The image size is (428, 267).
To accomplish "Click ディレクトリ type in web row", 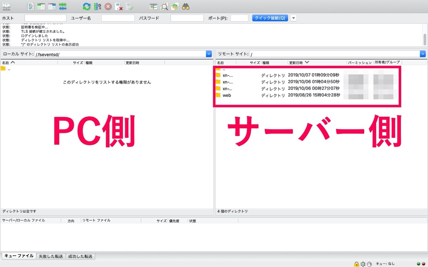I will [273, 95].
